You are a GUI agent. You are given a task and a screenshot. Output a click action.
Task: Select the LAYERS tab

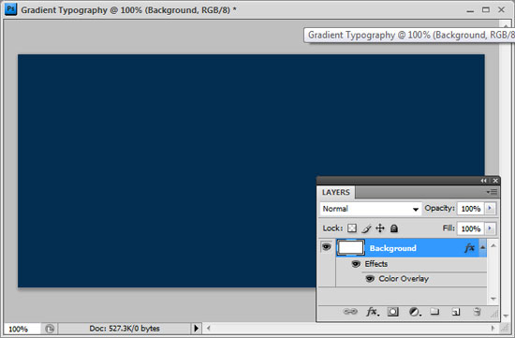[335, 193]
